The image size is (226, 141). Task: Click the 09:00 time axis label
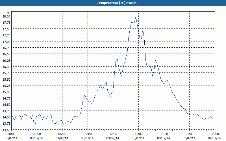[88, 134]
